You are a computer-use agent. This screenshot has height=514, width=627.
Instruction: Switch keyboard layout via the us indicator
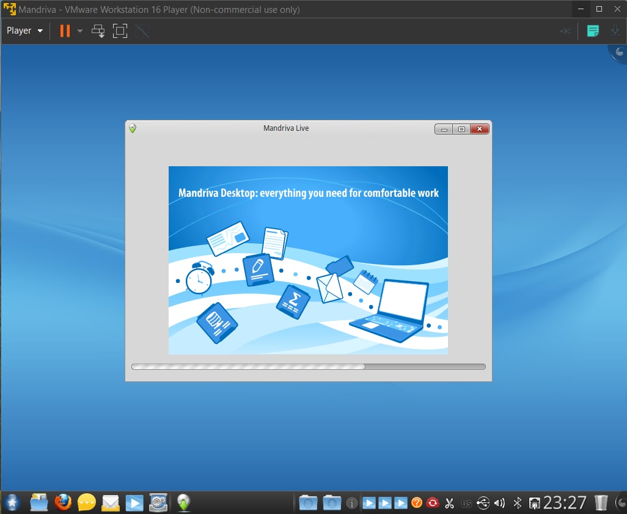[x=466, y=503]
